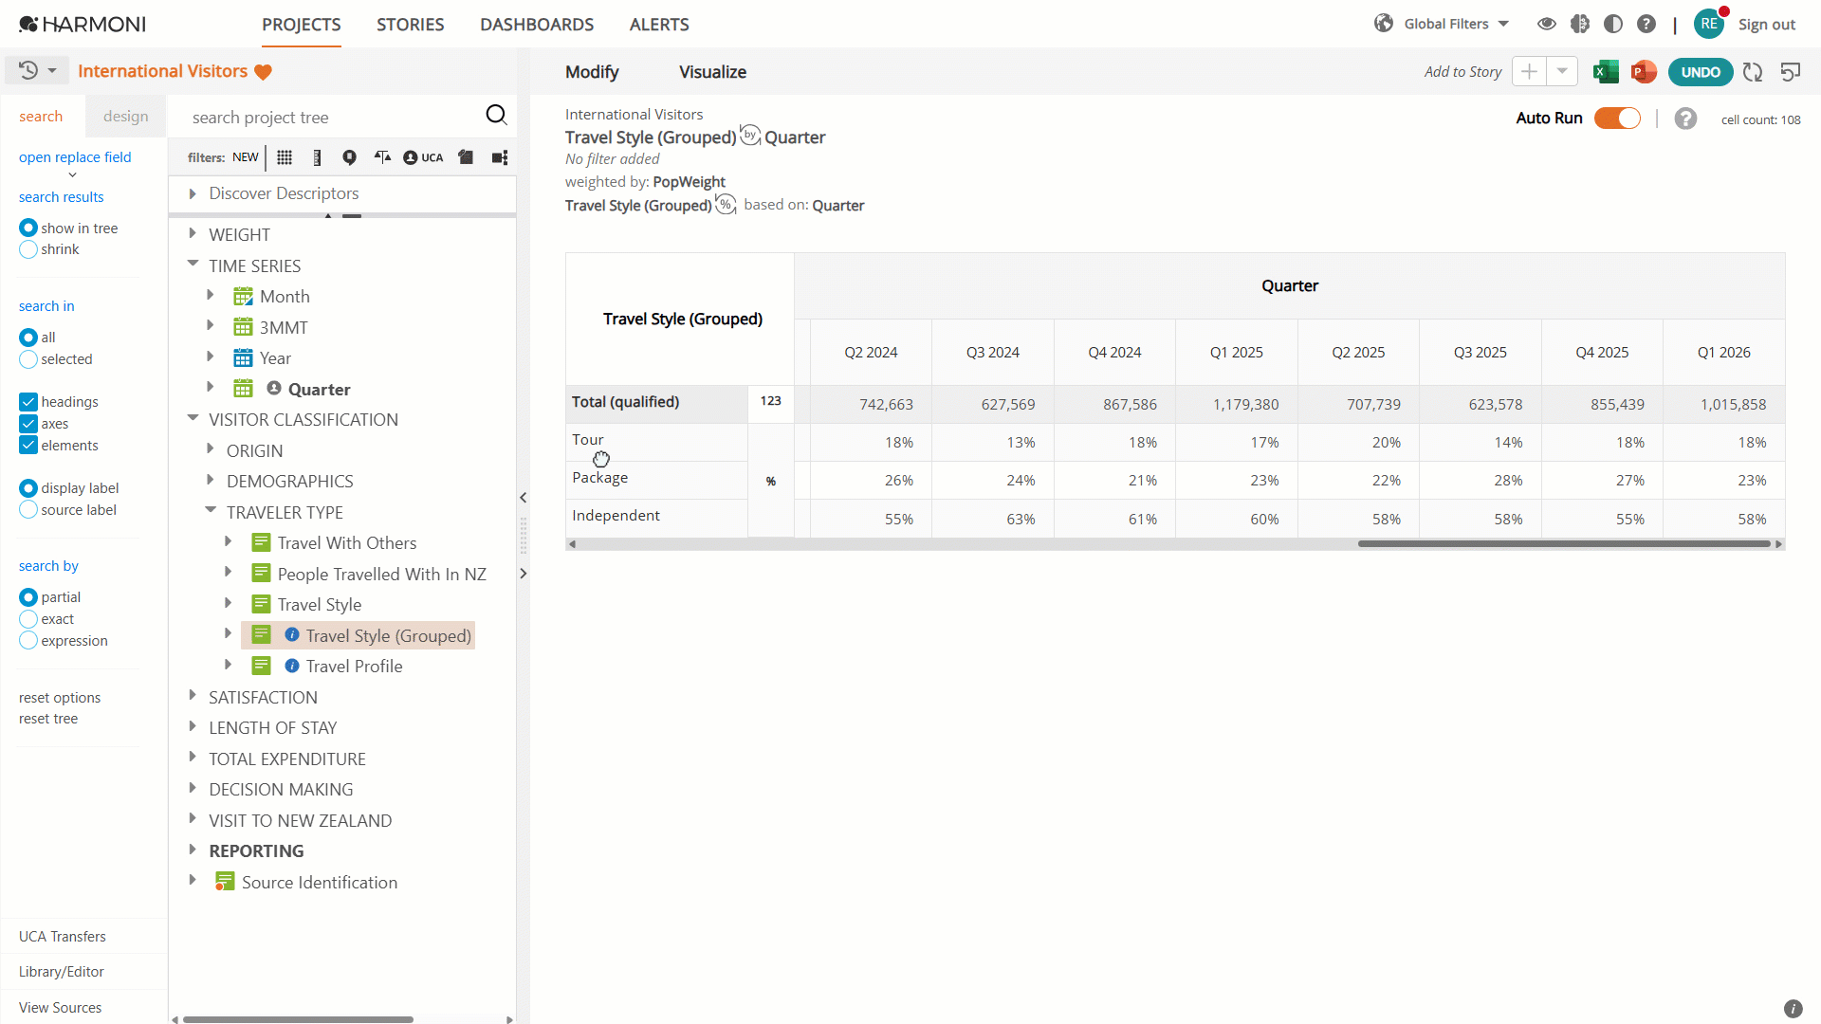The height and width of the screenshot is (1024, 1821).
Task: Open UCA Transfers
Action: coord(63,937)
